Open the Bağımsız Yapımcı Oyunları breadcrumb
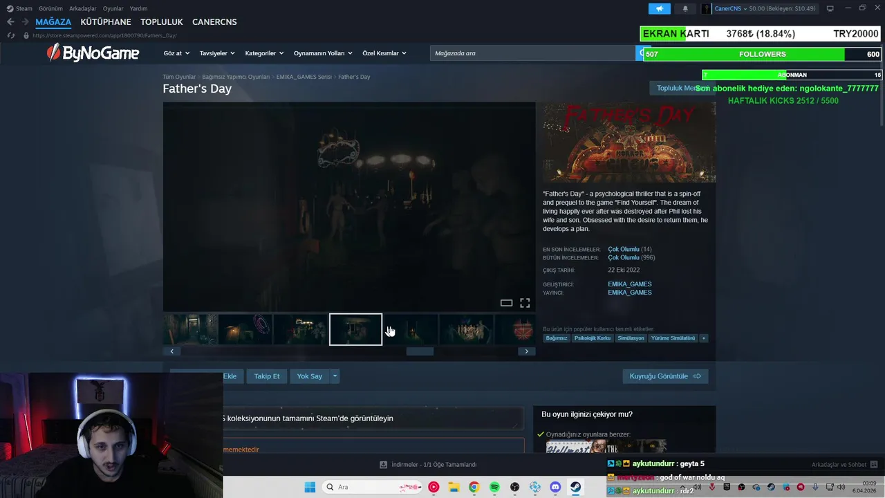Viewport: 885px width, 498px height. [236, 77]
